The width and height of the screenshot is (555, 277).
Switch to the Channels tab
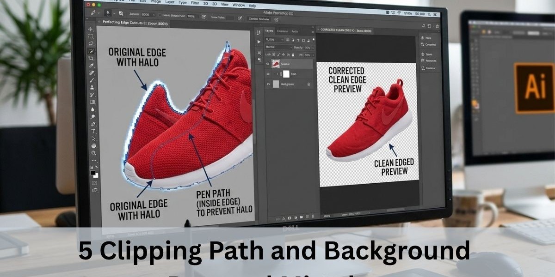[282, 31]
